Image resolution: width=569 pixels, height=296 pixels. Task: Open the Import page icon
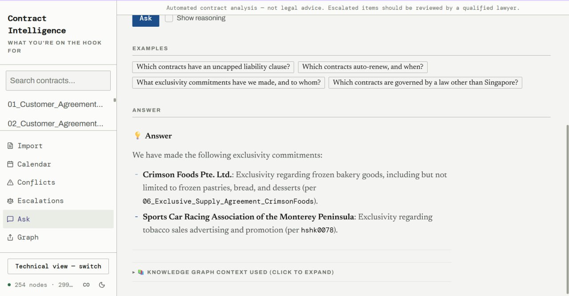pos(10,146)
